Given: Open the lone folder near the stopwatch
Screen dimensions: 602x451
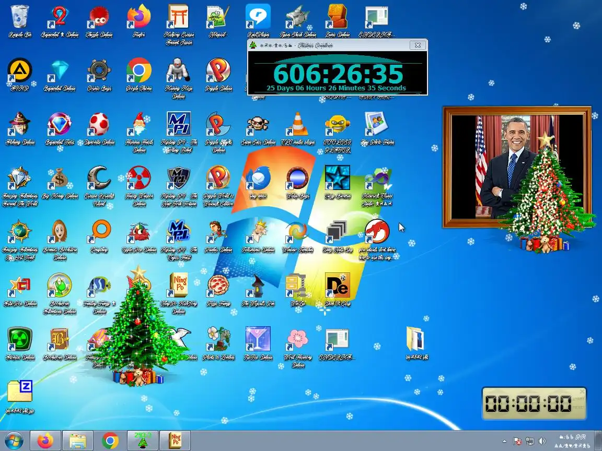Looking at the screenshot, I should (x=417, y=343).
